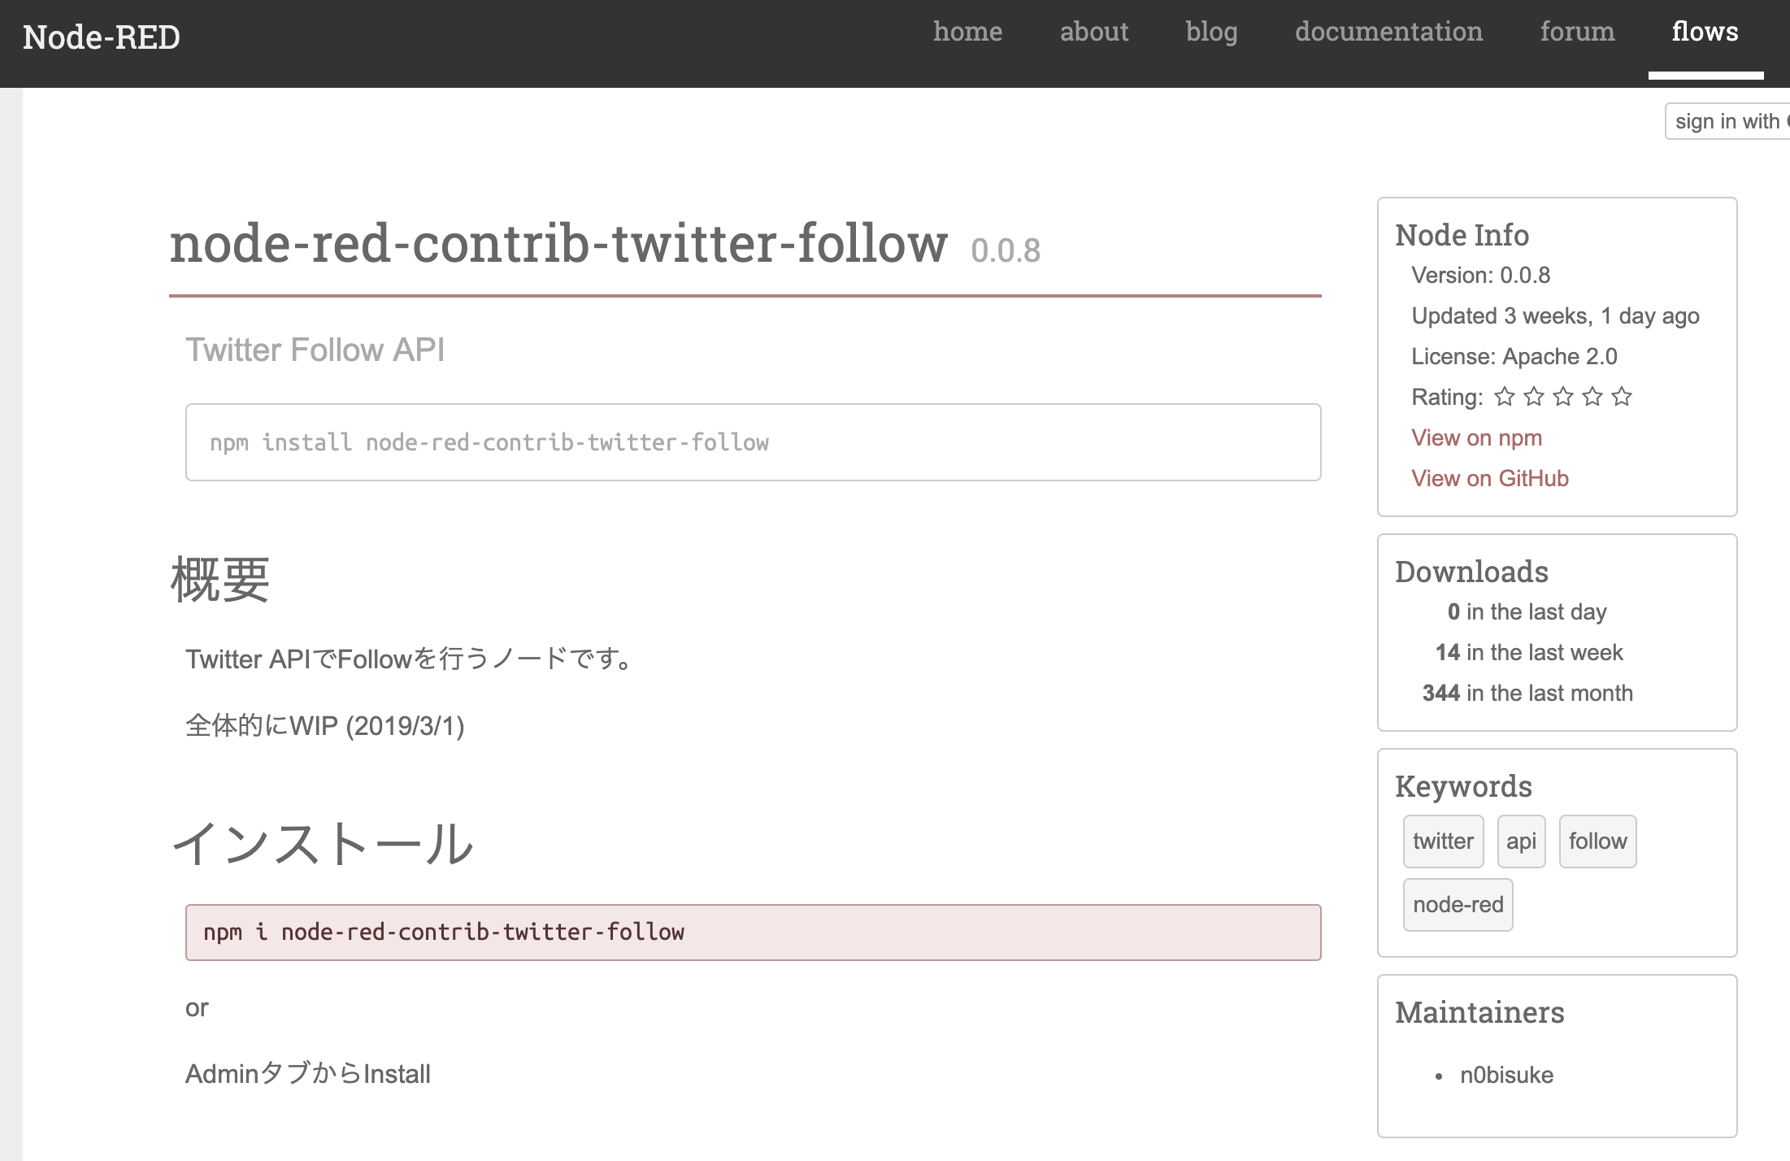The height and width of the screenshot is (1161, 1790).
Task: Click the fourth rating star
Action: tap(1592, 397)
